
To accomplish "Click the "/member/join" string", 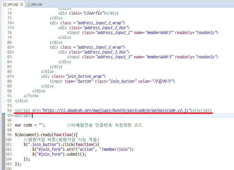I will coord(114,149).
